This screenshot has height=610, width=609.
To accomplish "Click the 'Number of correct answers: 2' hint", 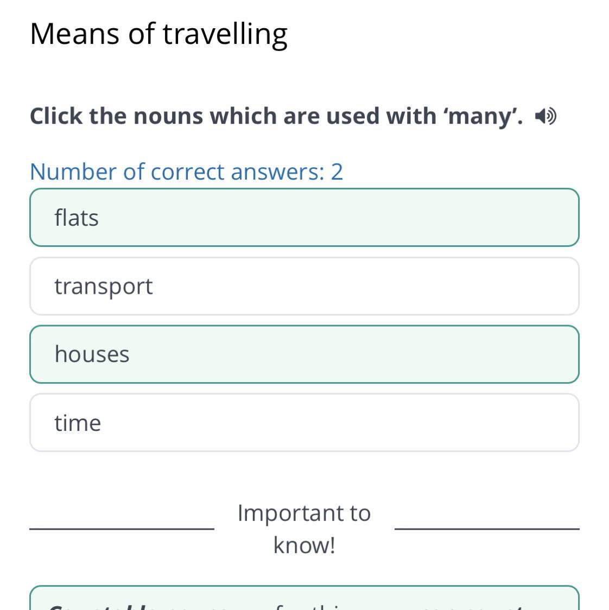I will point(186,171).
